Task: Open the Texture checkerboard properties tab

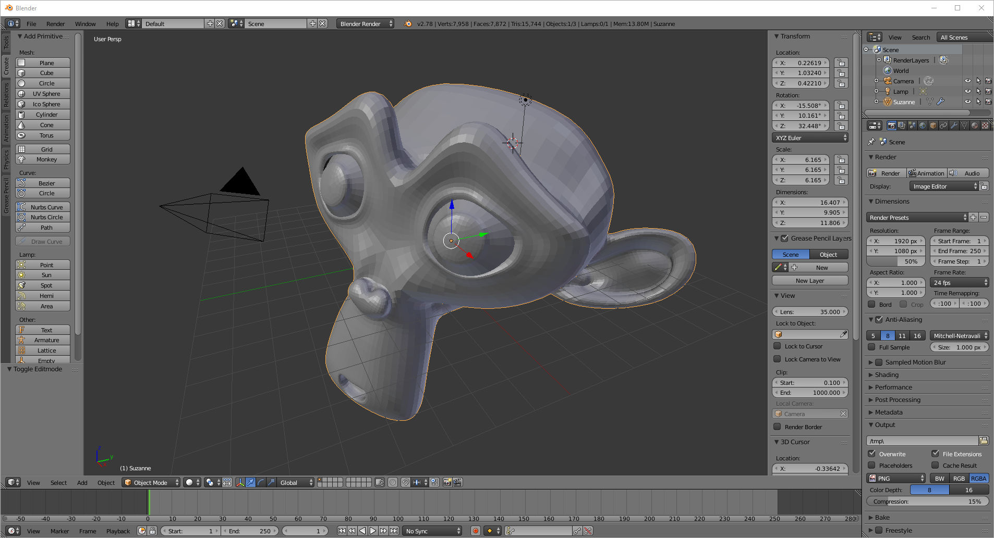Action: [x=985, y=126]
